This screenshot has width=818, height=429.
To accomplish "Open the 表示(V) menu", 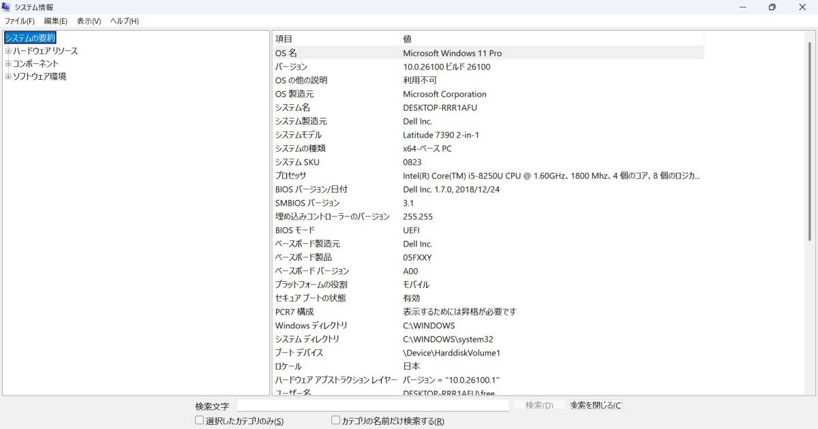I will point(89,21).
